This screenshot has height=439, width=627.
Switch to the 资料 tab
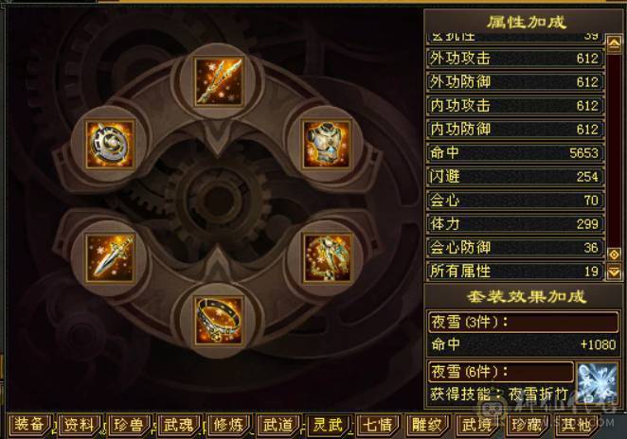pyautogui.click(x=80, y=424)
